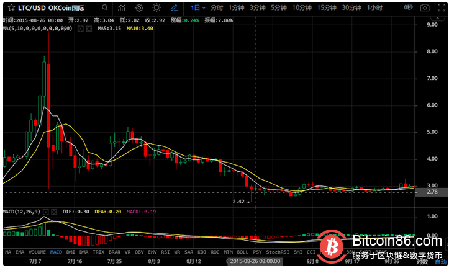The width and height of the screenshot is (449, 268).
Task: Remove the MA indicator with X icon
Action: pos(89,29)
